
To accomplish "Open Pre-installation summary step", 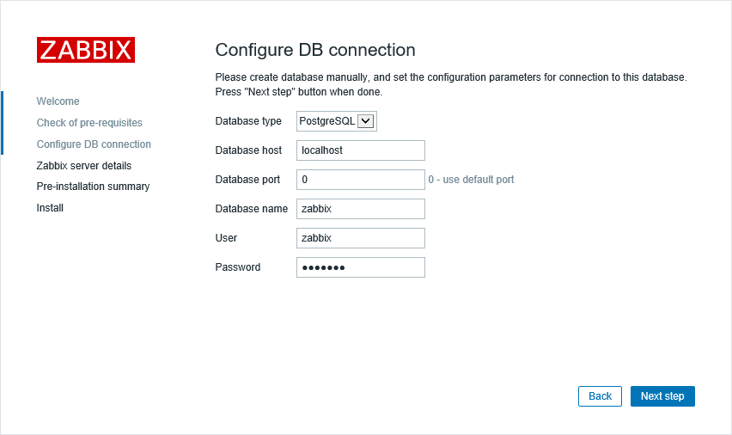I will pos(93,187).
